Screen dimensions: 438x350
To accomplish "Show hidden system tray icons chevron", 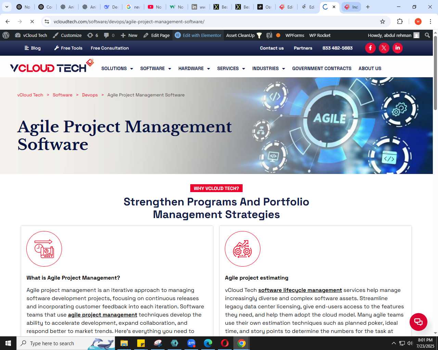I will 394,343.
